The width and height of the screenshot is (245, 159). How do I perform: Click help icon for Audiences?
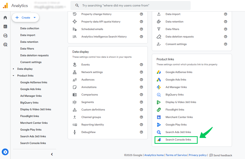pyautogui.click(x=141, y=79)
